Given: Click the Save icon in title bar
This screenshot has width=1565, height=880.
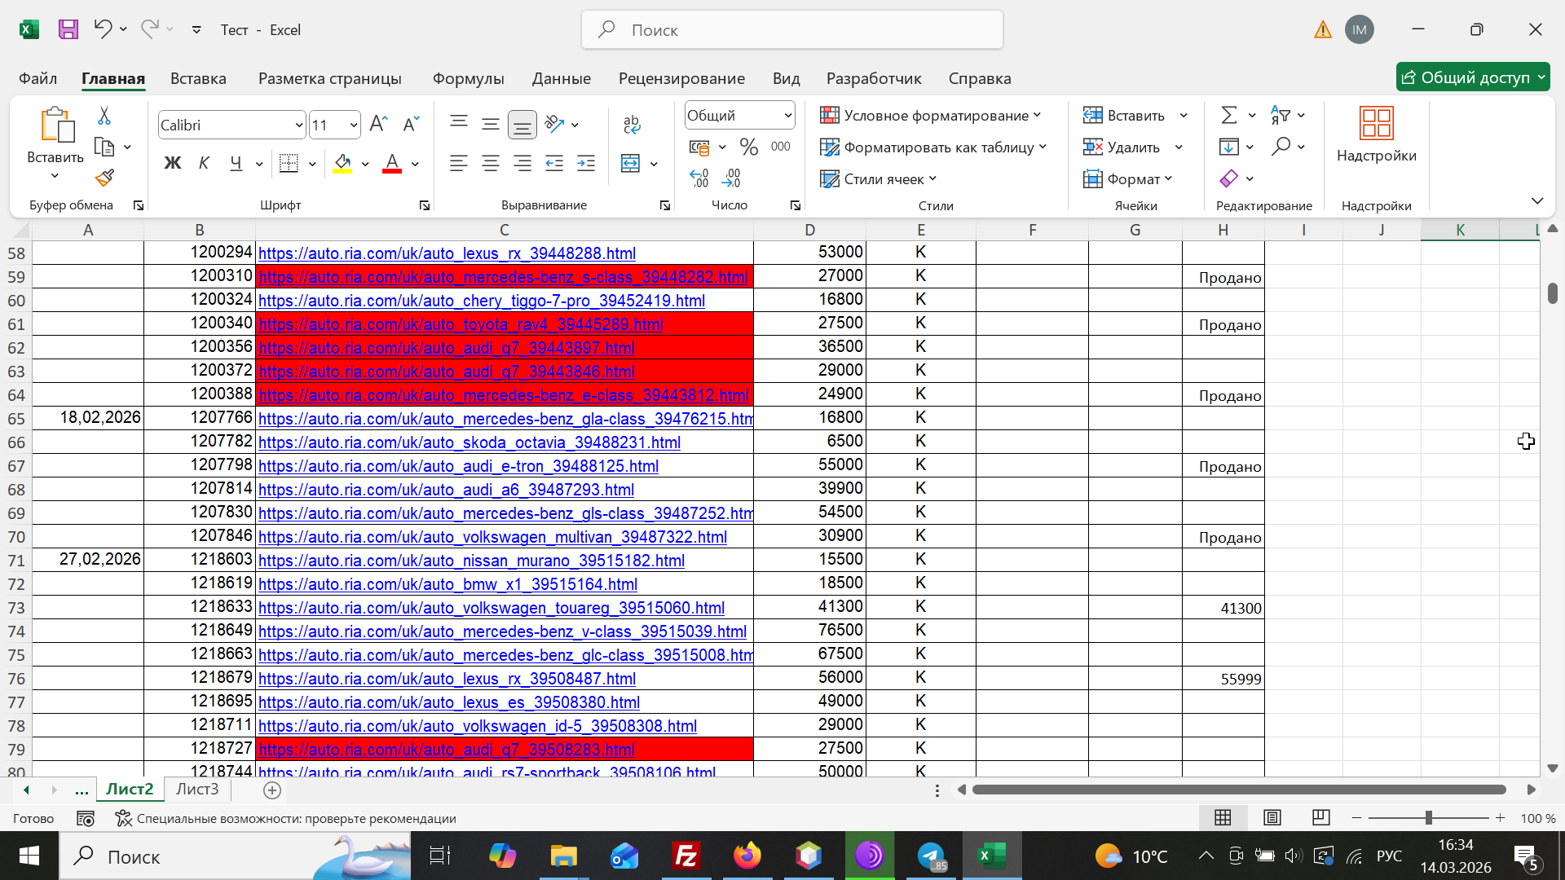Looking at the screenshot, I should (68, 30).
